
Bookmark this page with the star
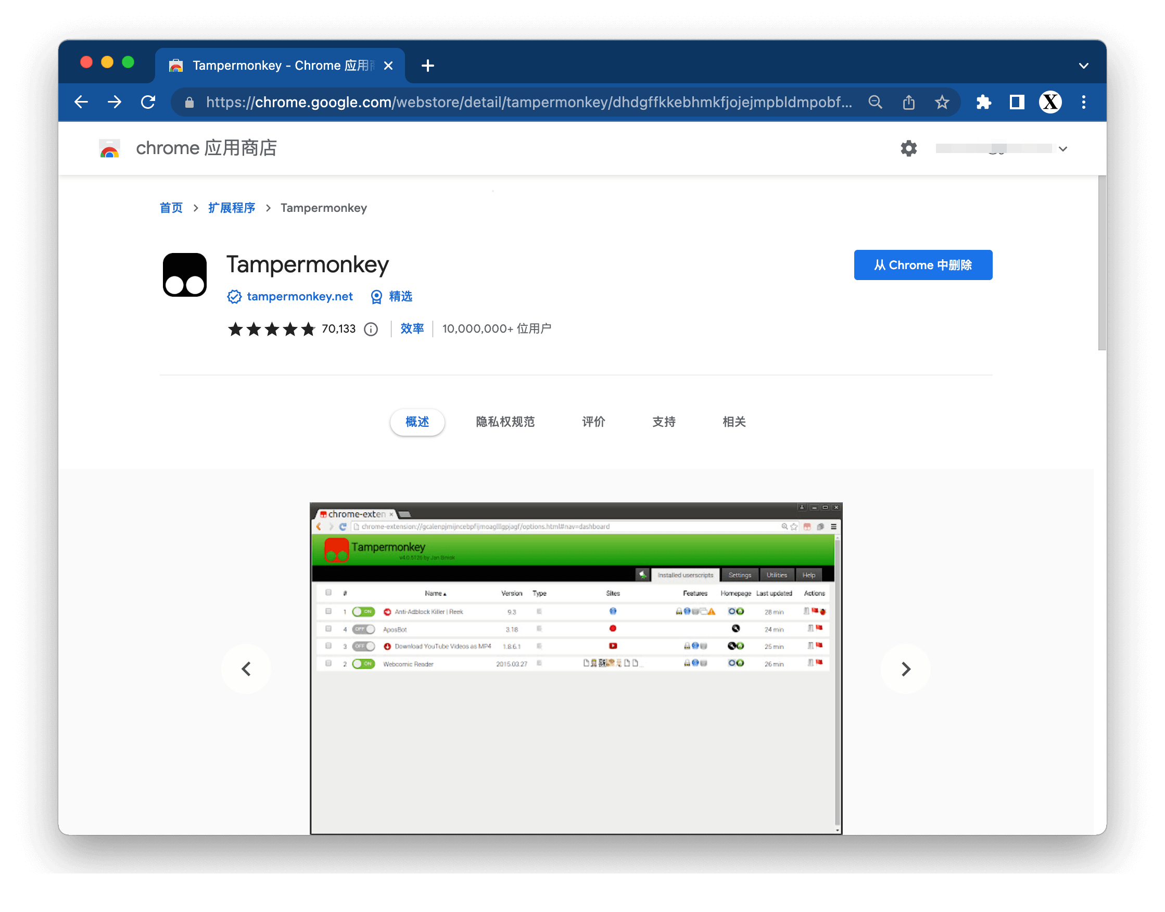(x=942, y=102)
